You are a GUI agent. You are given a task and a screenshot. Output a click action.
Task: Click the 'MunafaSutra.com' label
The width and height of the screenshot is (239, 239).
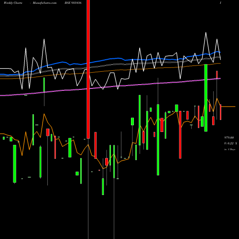(44, 3)
